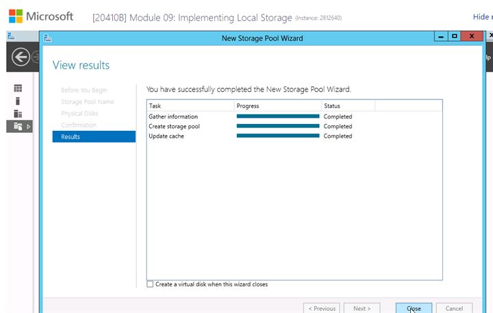The image size is (493, 313).
Task: Click the Create storage pool progress bar
Action: tap(278, 126)
